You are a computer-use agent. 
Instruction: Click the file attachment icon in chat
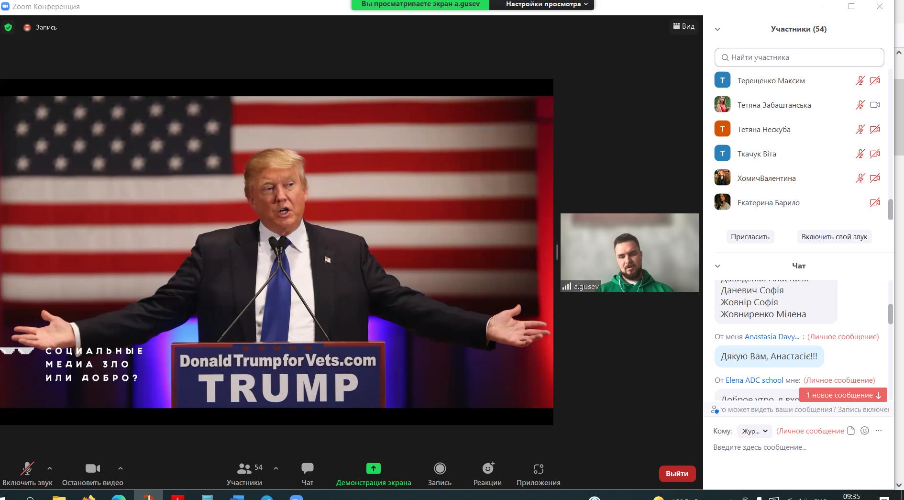850,431
